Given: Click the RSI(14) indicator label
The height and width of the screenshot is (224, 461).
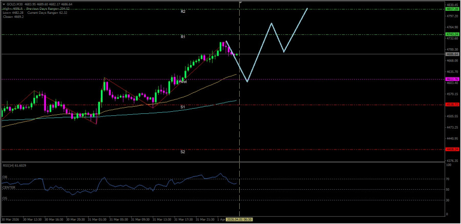Looking at the screenshot, I should 14,166.
